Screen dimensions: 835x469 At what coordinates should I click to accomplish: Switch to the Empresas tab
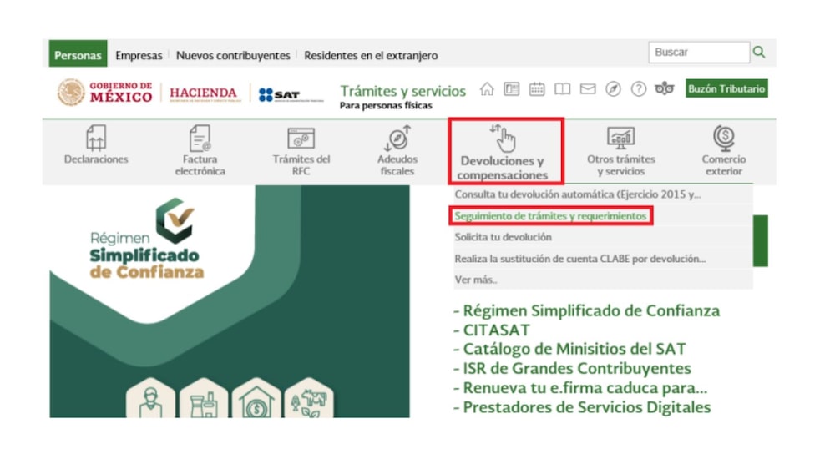tap(139, 55)
